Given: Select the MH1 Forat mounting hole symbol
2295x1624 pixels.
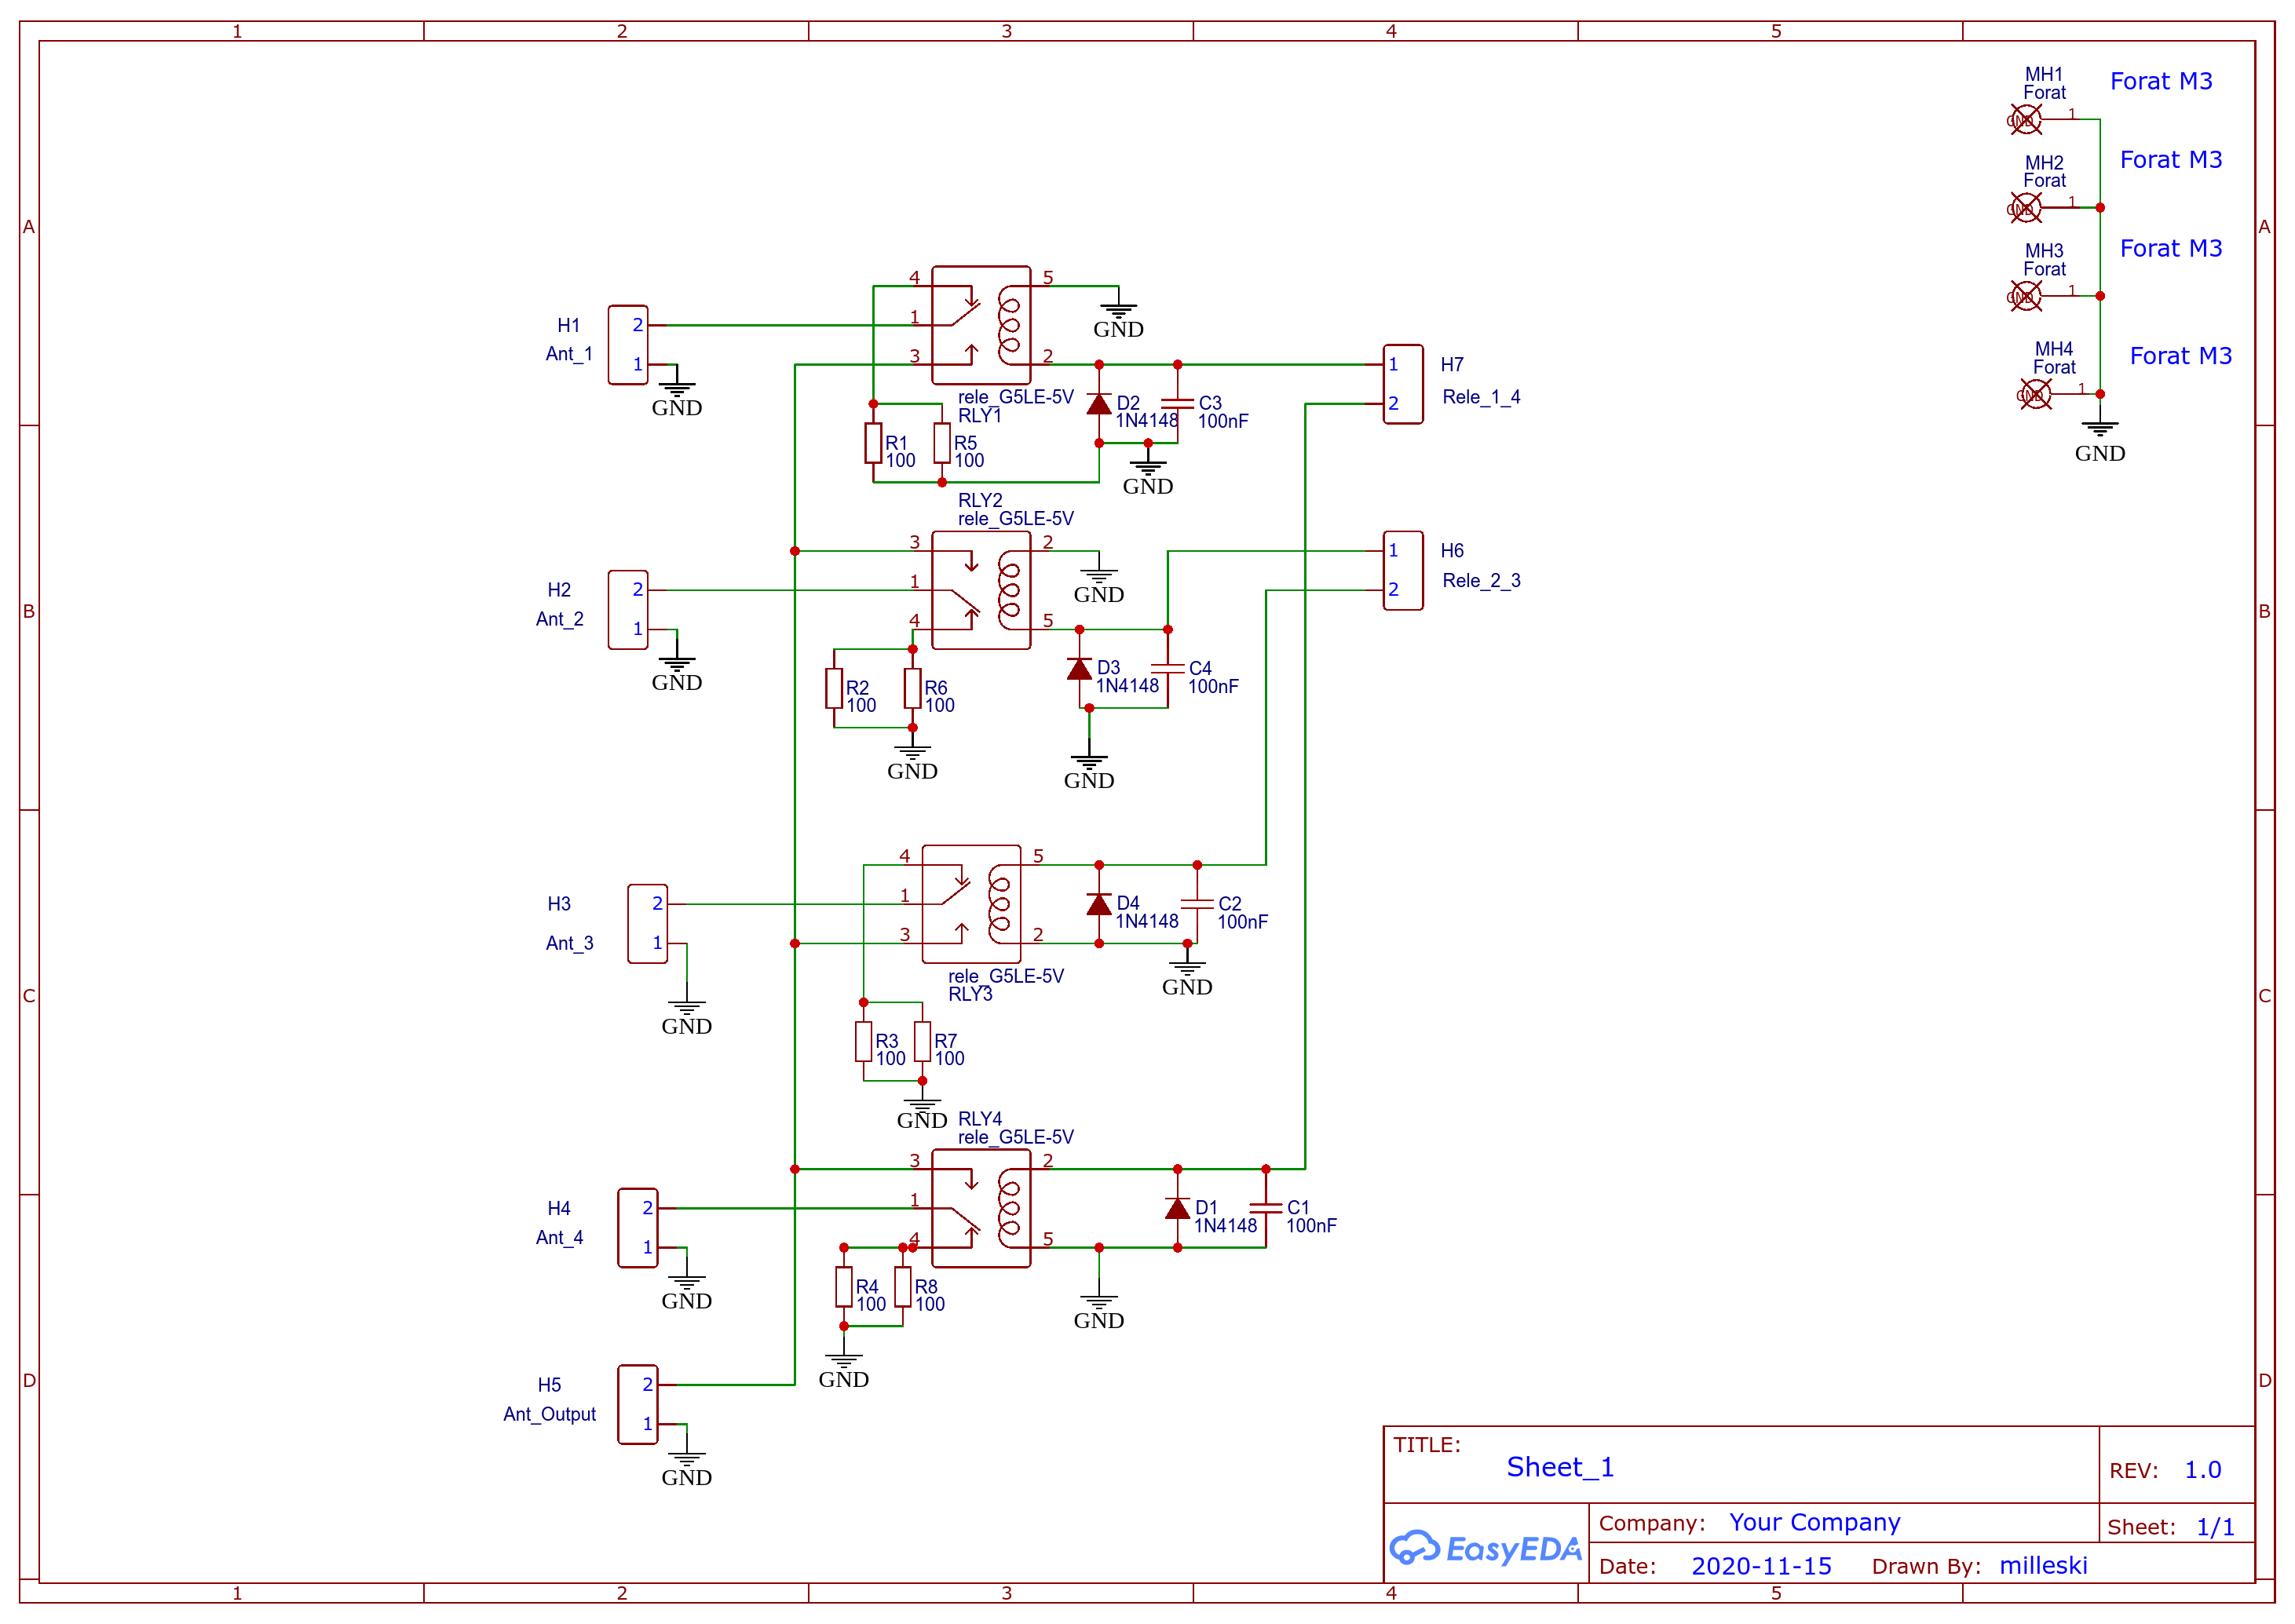Looking at the screenshot, I should pos(2025,120).
